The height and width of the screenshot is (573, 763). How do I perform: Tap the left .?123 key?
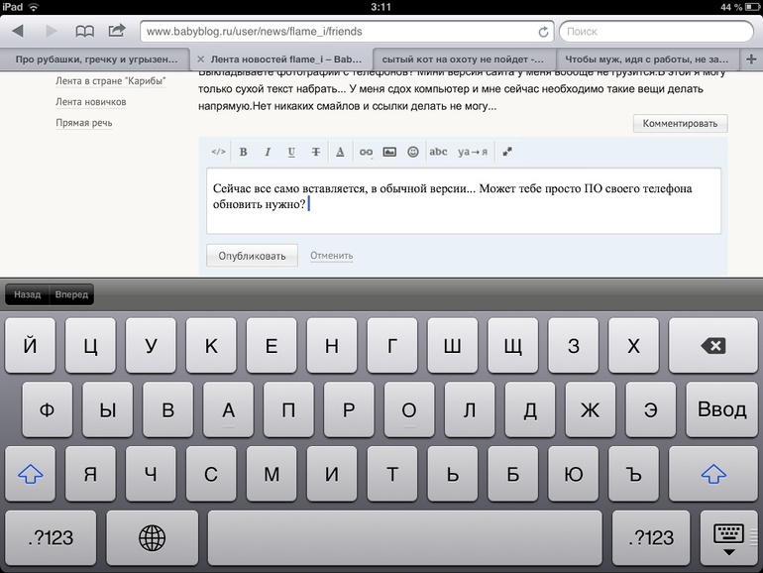(51, 538)
